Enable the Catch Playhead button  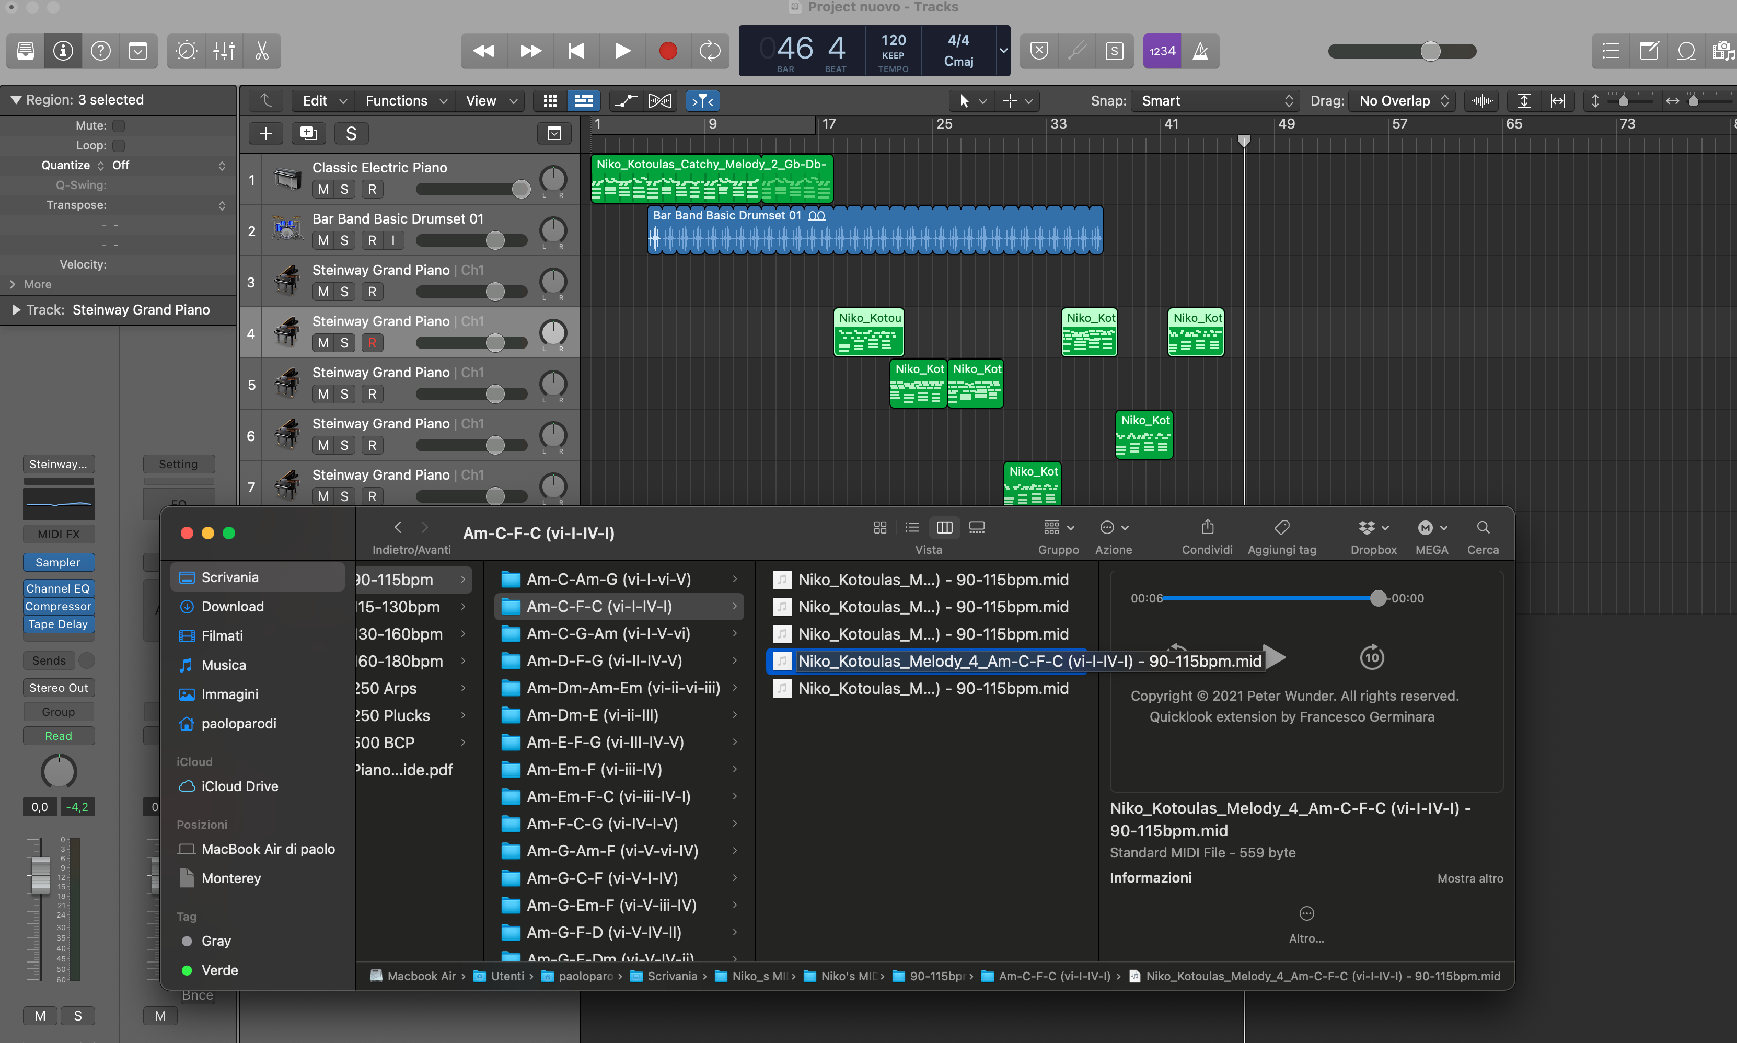click(x=703, y=101)
